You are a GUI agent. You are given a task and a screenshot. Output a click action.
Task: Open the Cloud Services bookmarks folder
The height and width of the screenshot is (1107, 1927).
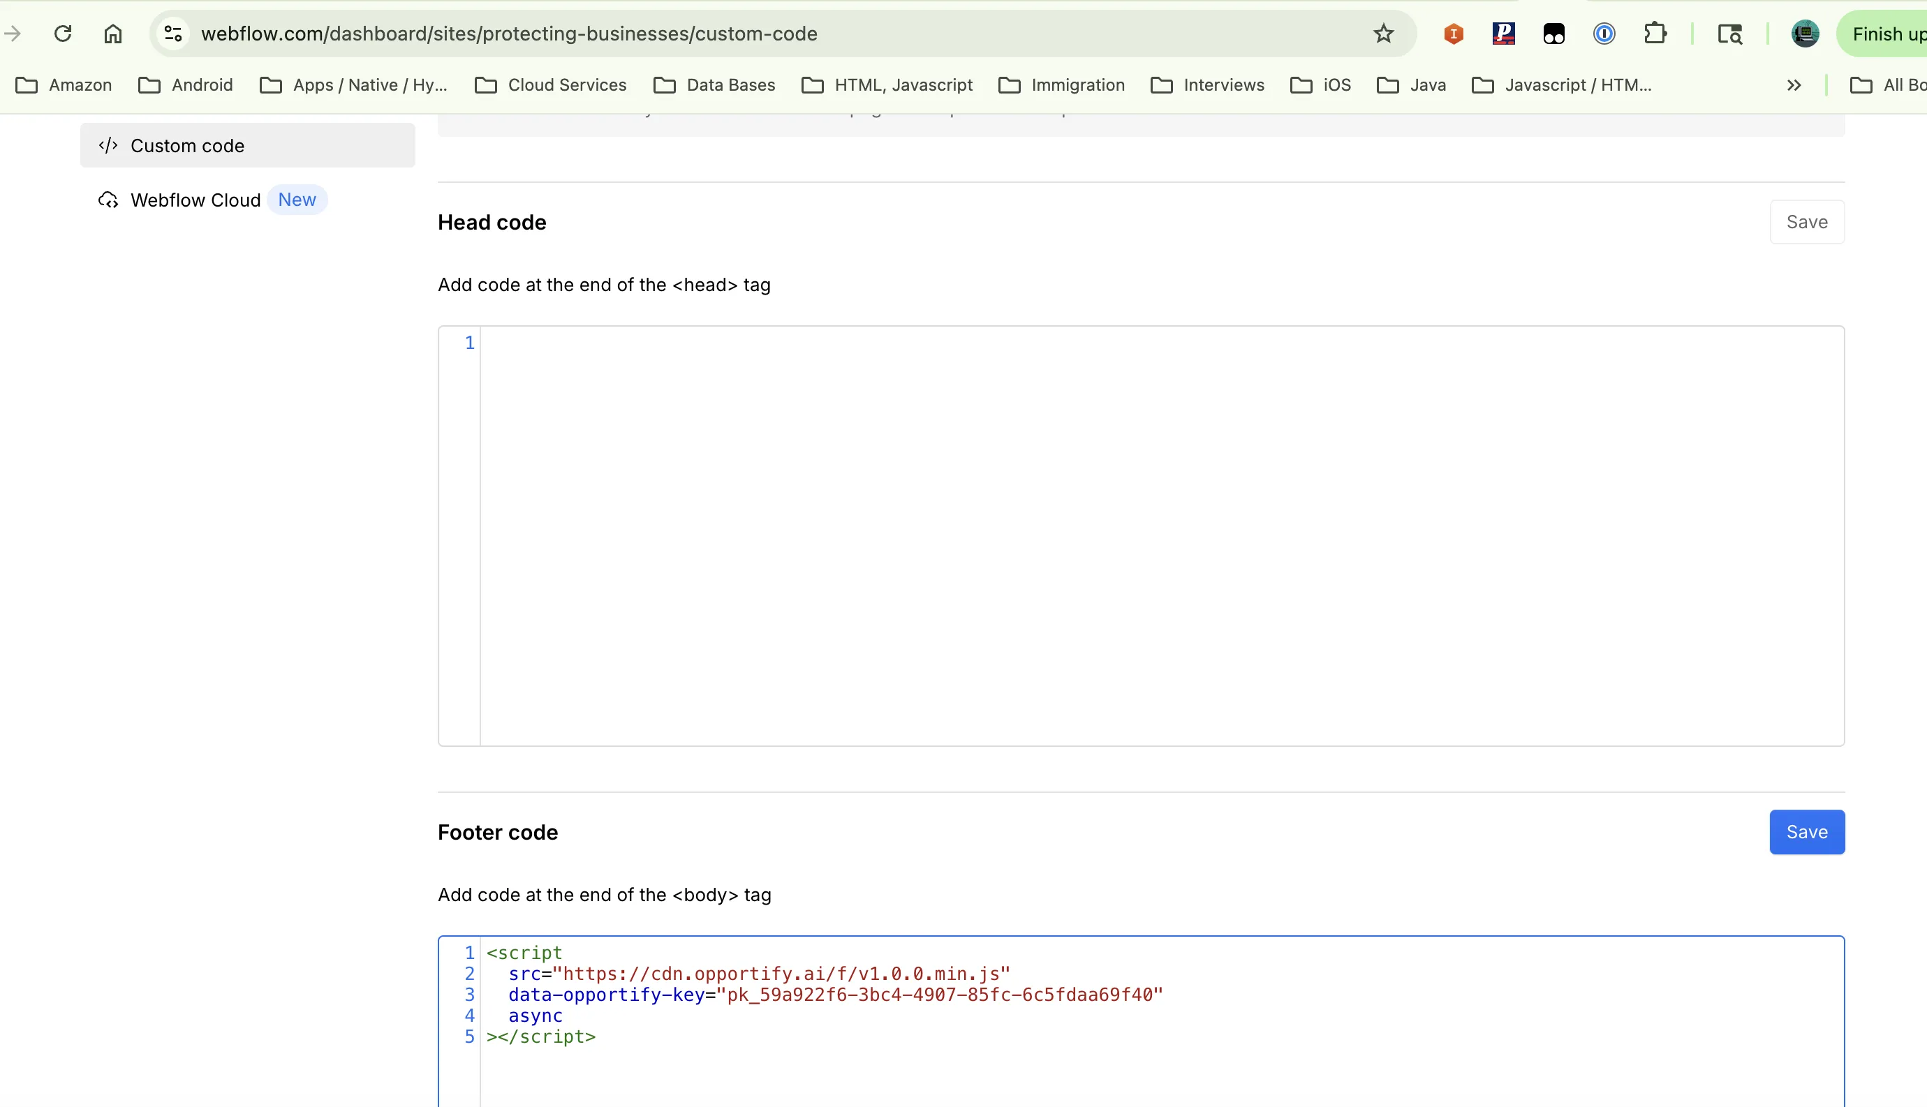pyautogui.click(x=568, y=85)
